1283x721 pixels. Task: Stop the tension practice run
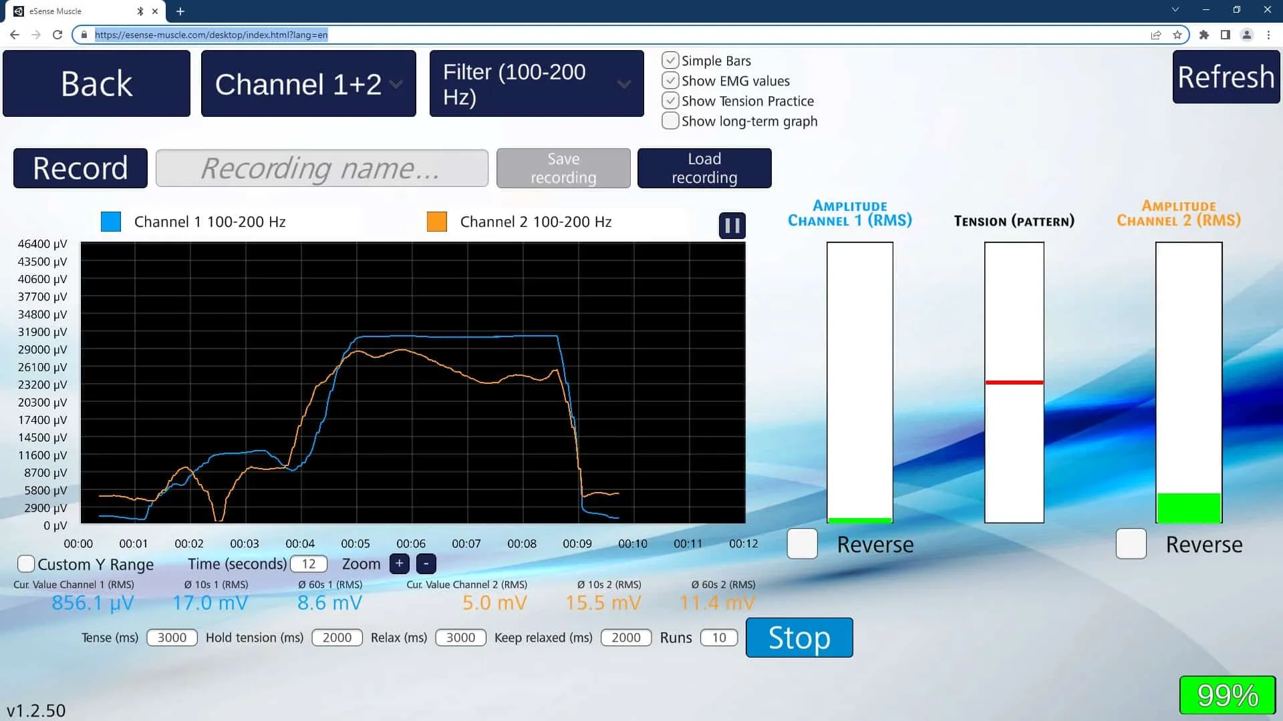[x=799, y=638]
